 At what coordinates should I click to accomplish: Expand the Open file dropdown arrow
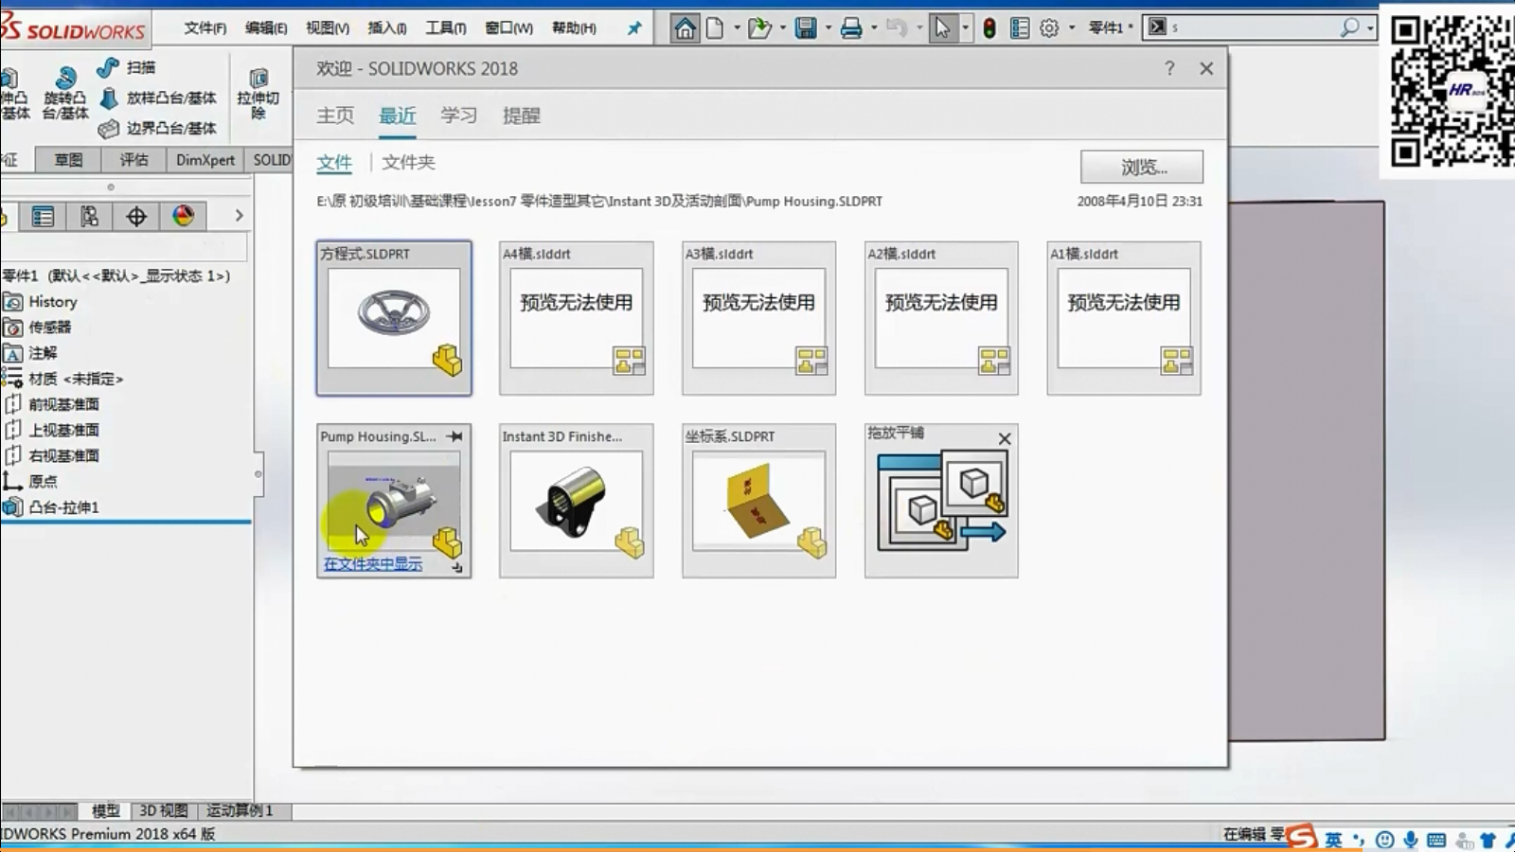783,28
